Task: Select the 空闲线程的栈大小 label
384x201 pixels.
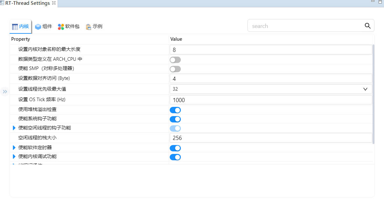Action: point(38,138)
